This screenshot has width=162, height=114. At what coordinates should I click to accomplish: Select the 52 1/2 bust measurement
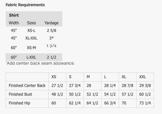point(92,94)
